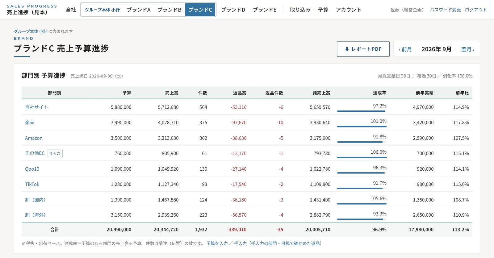Open the 自社サイト department row link
The image size is (494, 258).
tap(36, 107)
